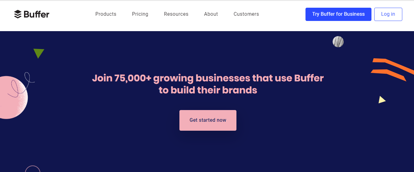
Task: Click the Buffer stacked-layers logo icon
Action: click(18, 14)
